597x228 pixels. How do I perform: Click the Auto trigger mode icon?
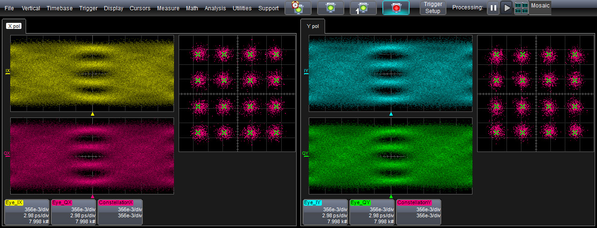[298, 7]
